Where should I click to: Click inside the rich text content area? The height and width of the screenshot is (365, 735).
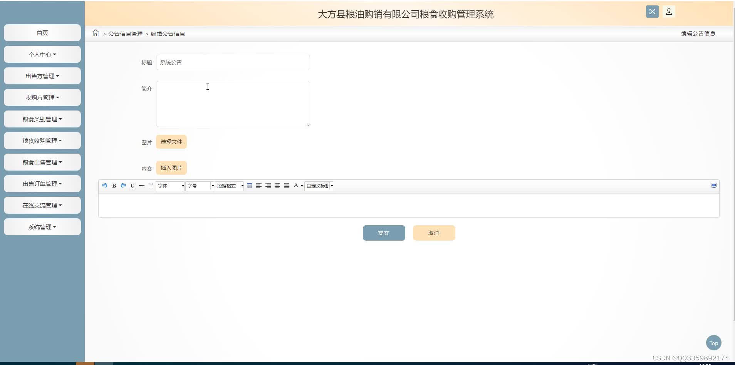[x=409, y=205]
